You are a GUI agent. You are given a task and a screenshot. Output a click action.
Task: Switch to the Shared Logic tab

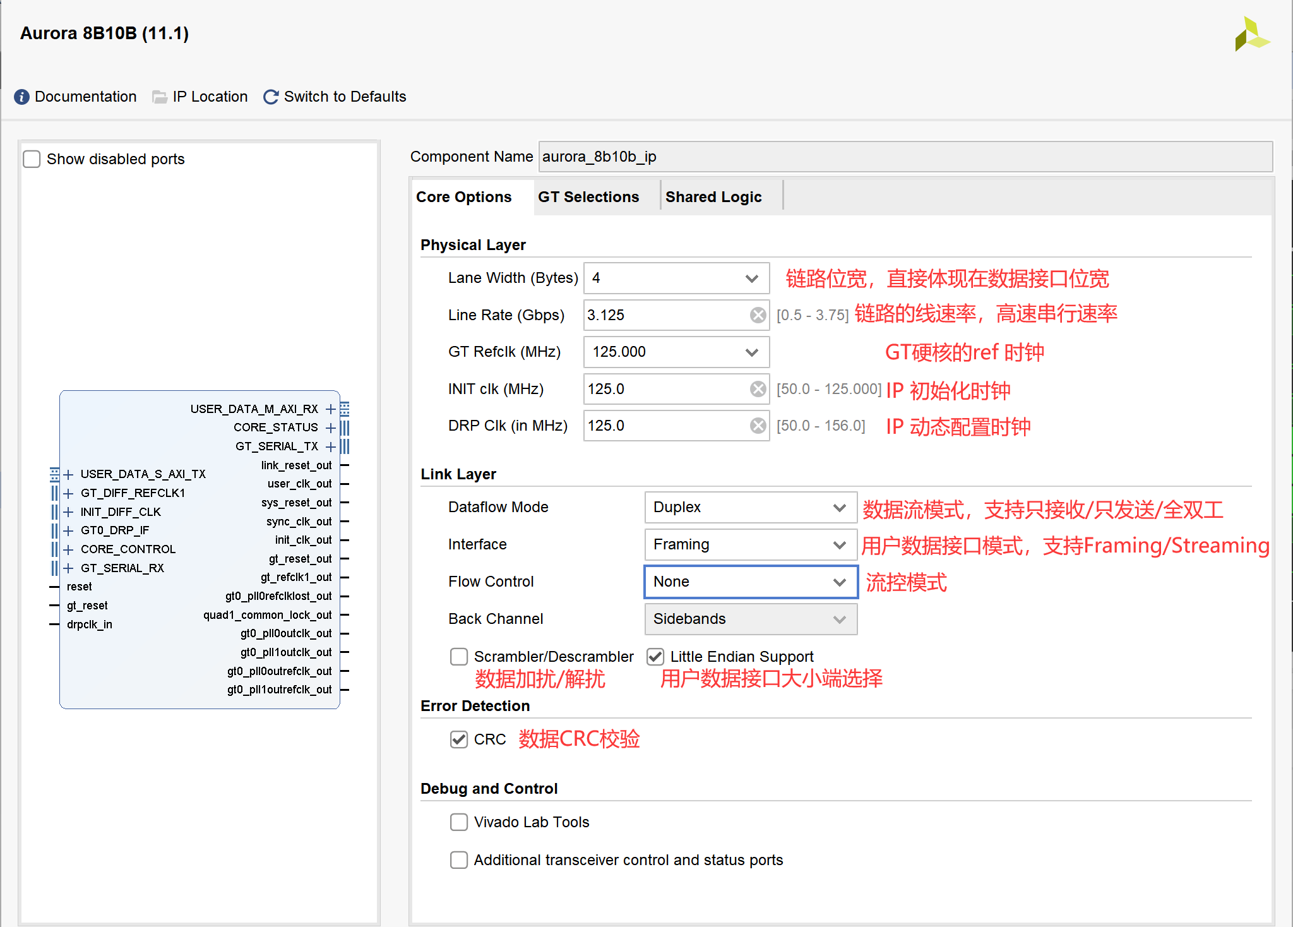(714, 196)
